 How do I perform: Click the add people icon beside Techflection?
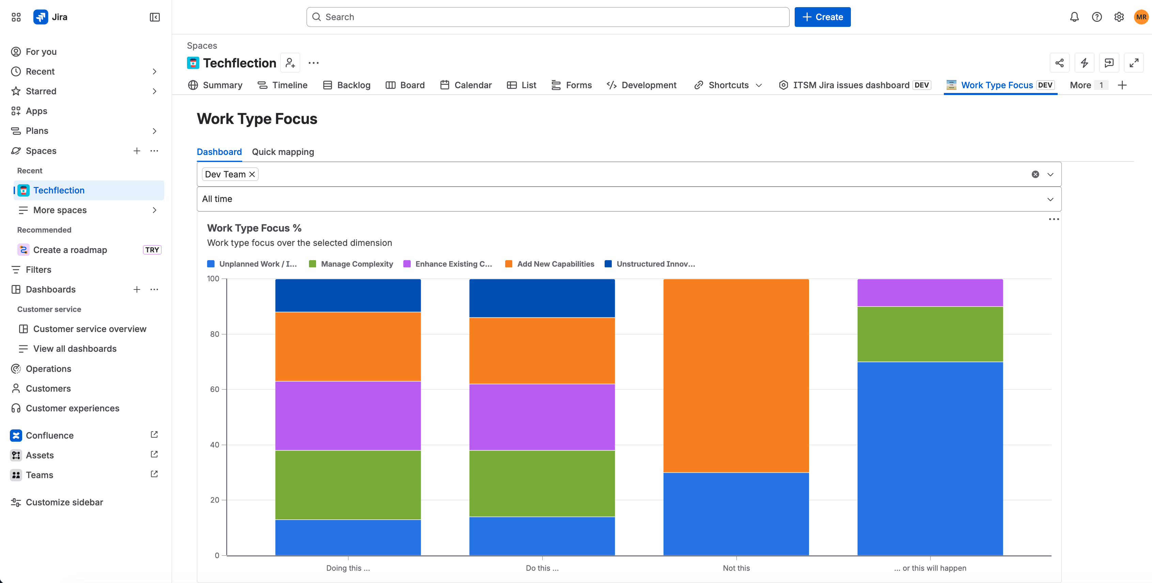pos(290,63)
